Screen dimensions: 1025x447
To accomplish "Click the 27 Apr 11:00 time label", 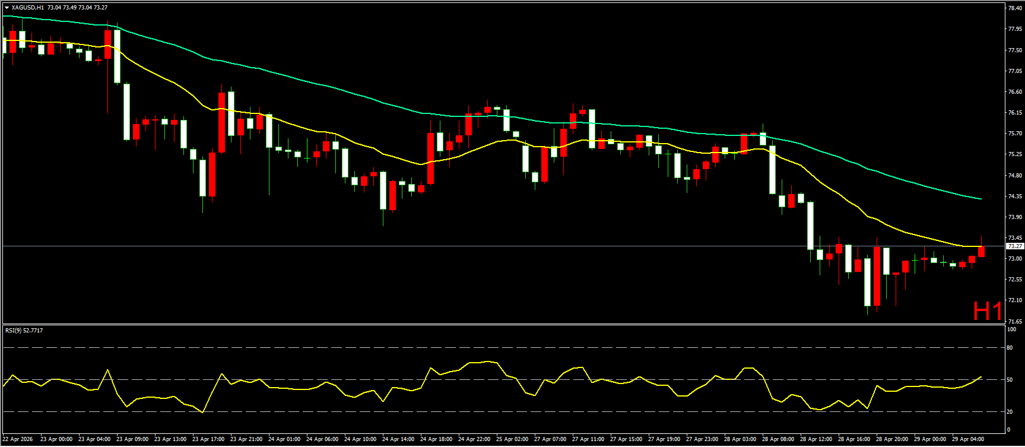I will [x=588, y=439].
